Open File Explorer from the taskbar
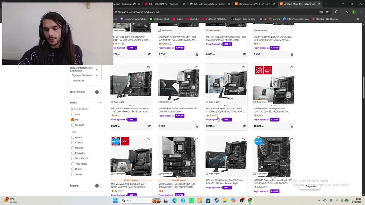 225,200
